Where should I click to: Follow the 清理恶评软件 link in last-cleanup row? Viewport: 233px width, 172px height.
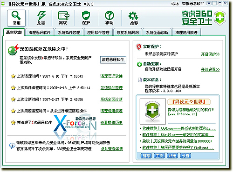point(111,76)
